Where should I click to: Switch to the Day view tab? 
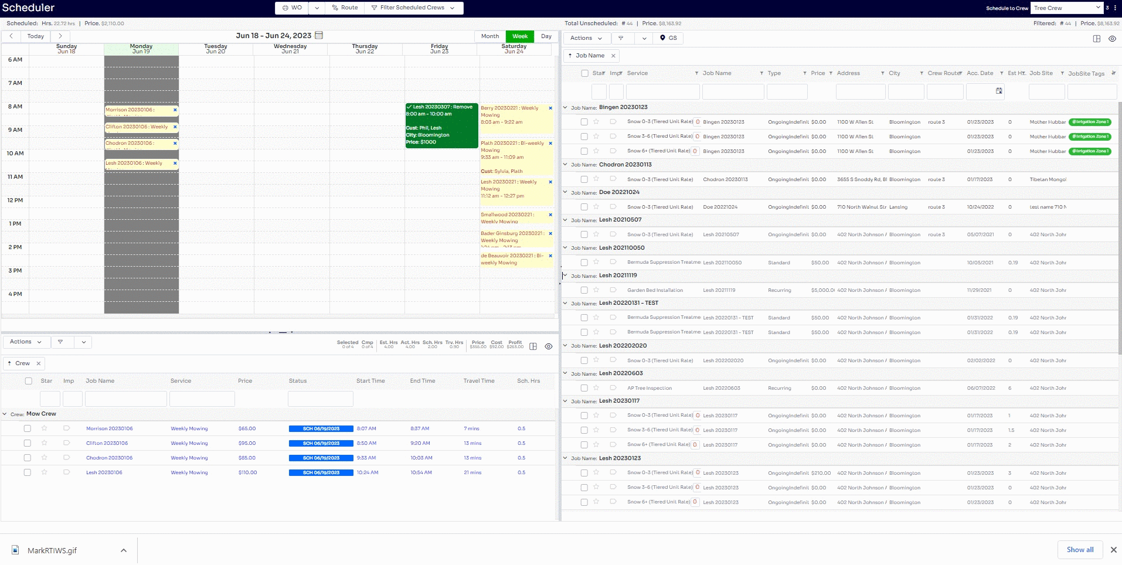pyautogui.click(x=546, y=36)
